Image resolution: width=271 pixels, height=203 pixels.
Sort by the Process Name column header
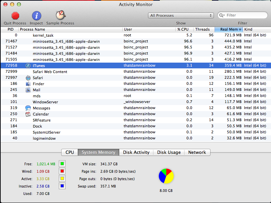[x=70, y=29]
